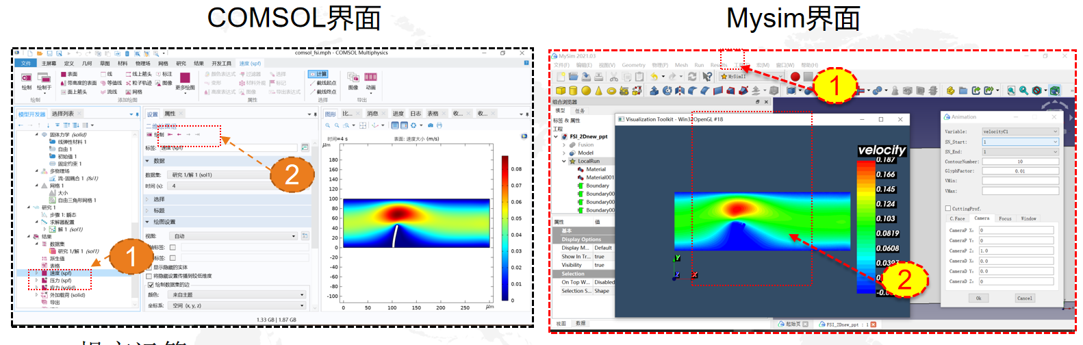Toggle the CuttingProf checkbox

click(x=948, y=208)
